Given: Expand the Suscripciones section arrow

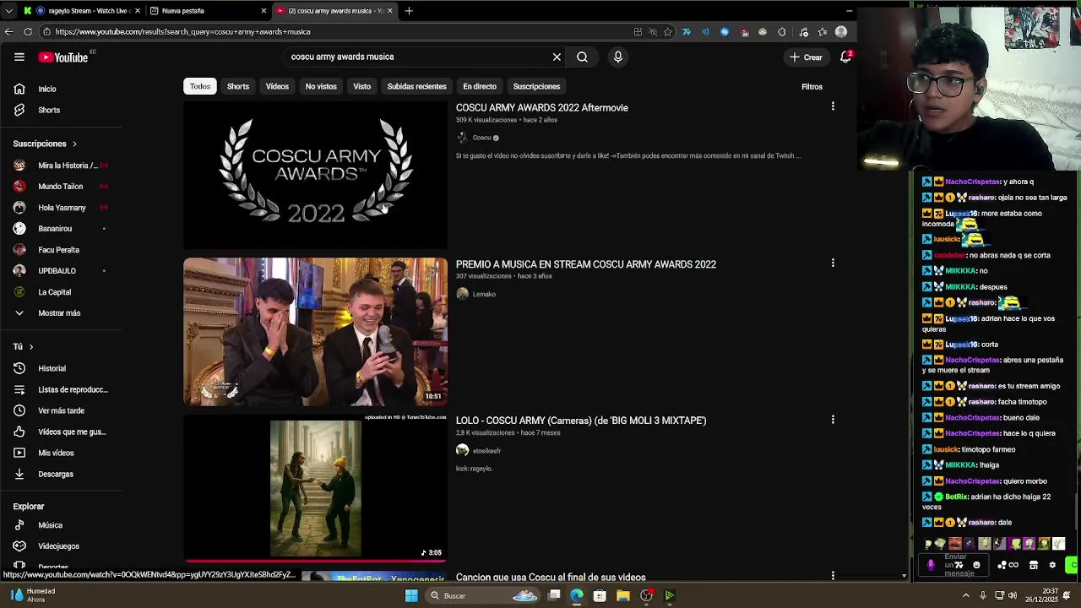Looking at the screenshot, I should pyautogui.click(x=74, y=144).
